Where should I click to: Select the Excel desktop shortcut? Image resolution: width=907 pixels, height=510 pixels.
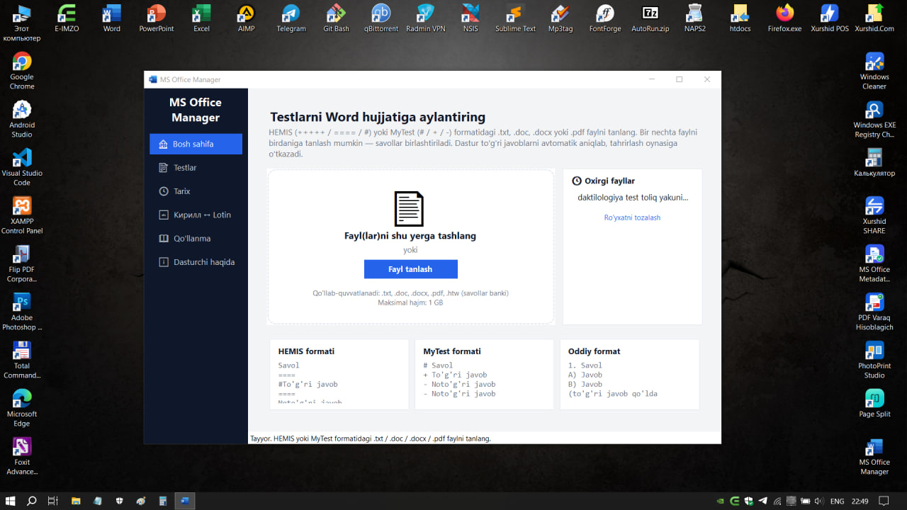point(202,19)
